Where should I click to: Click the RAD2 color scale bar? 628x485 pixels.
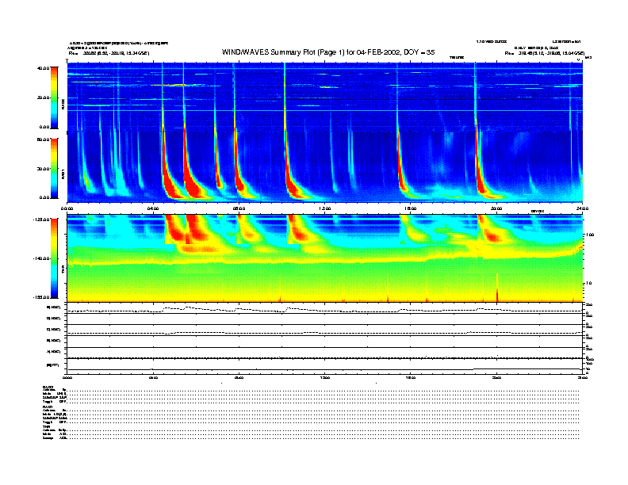pos(54,97)
